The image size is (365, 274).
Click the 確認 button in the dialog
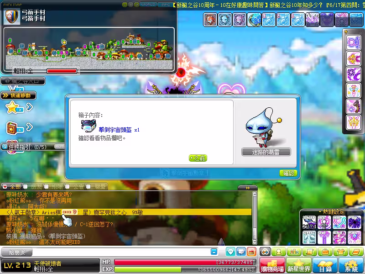click(x=288, y=173)
